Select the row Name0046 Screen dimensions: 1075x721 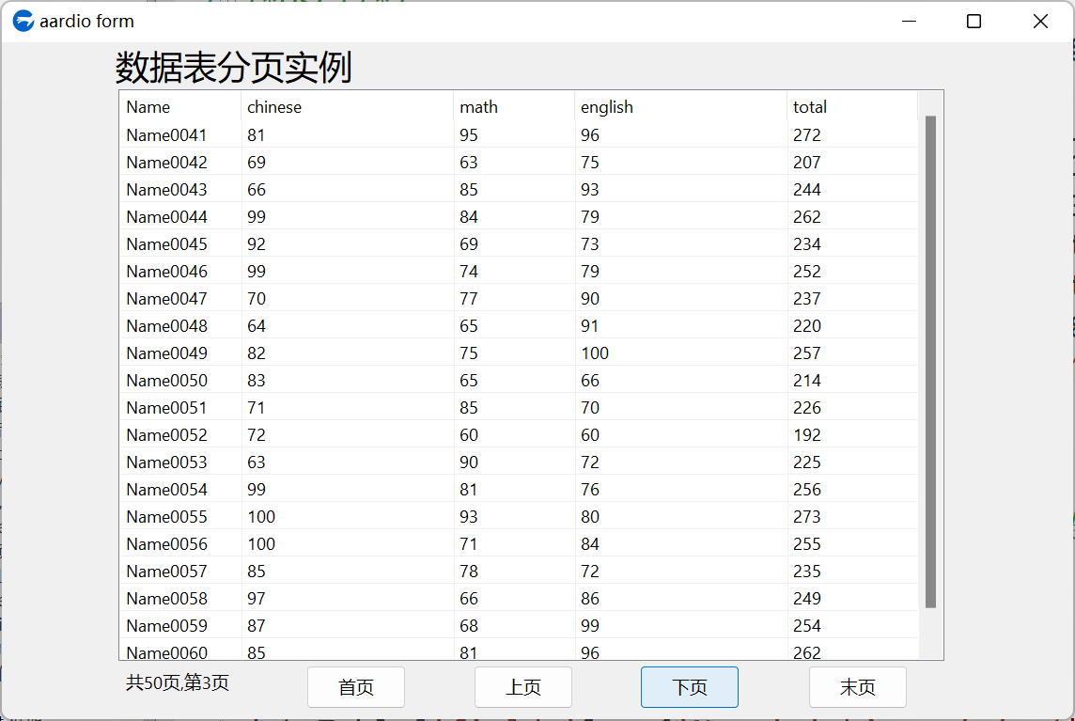coord(519,272)
